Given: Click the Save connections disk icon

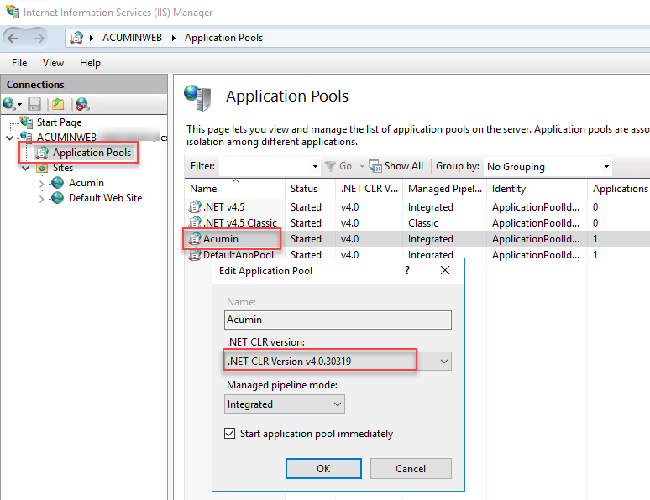Looking at the screenshot, I should click(34, 103).
